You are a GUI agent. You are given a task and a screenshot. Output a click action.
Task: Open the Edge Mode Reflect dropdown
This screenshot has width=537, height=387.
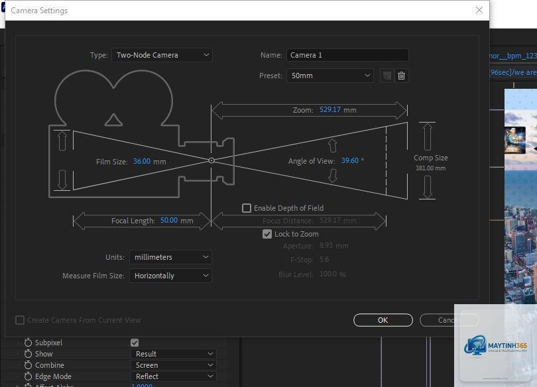pyautogui.click(x=174, y=376)
